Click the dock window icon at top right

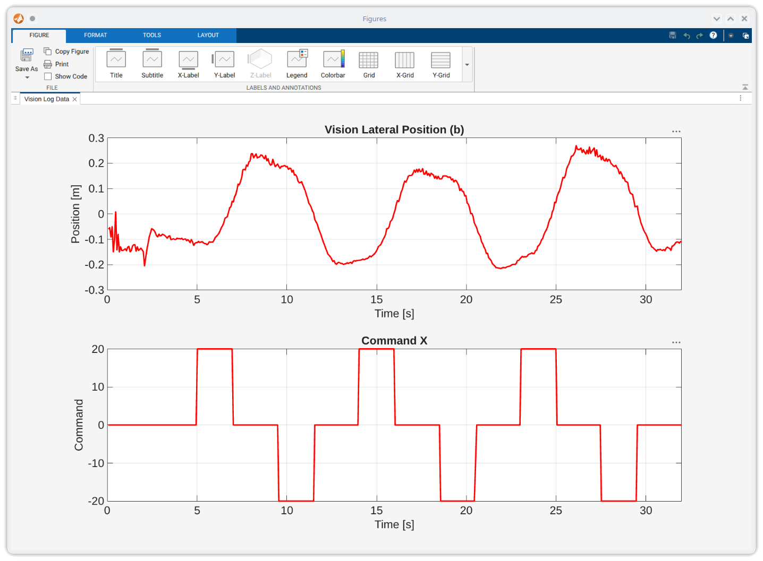pyautogui.click(x=745, y=36)
